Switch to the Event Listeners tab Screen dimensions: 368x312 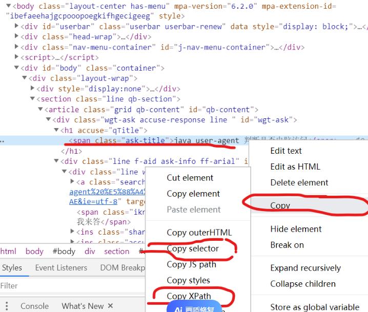click(x=61, y=267)
